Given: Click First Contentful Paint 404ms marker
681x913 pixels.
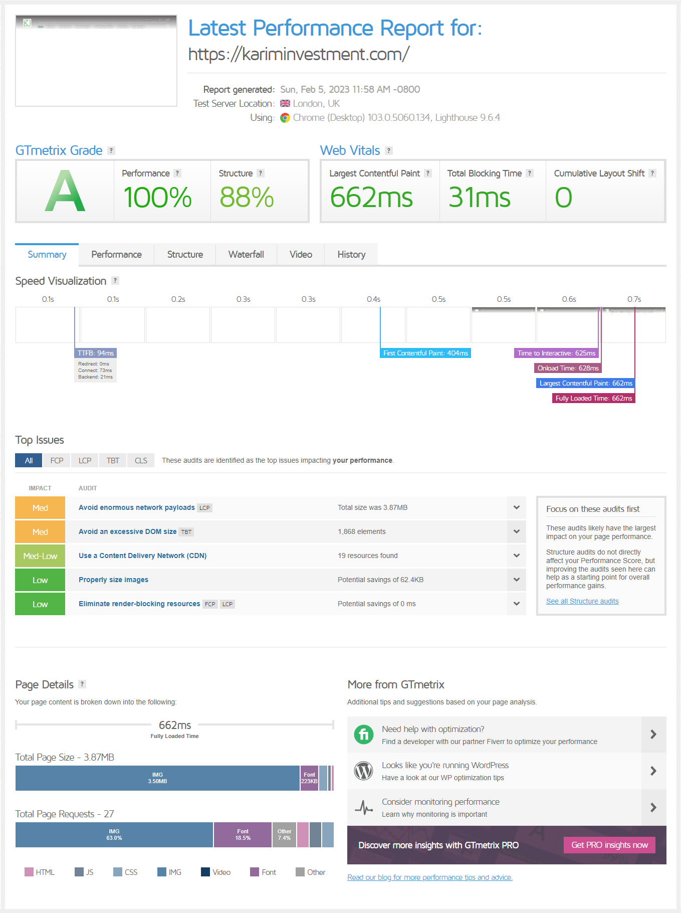Looking at the screenshot, I should (x=425, y=353).
